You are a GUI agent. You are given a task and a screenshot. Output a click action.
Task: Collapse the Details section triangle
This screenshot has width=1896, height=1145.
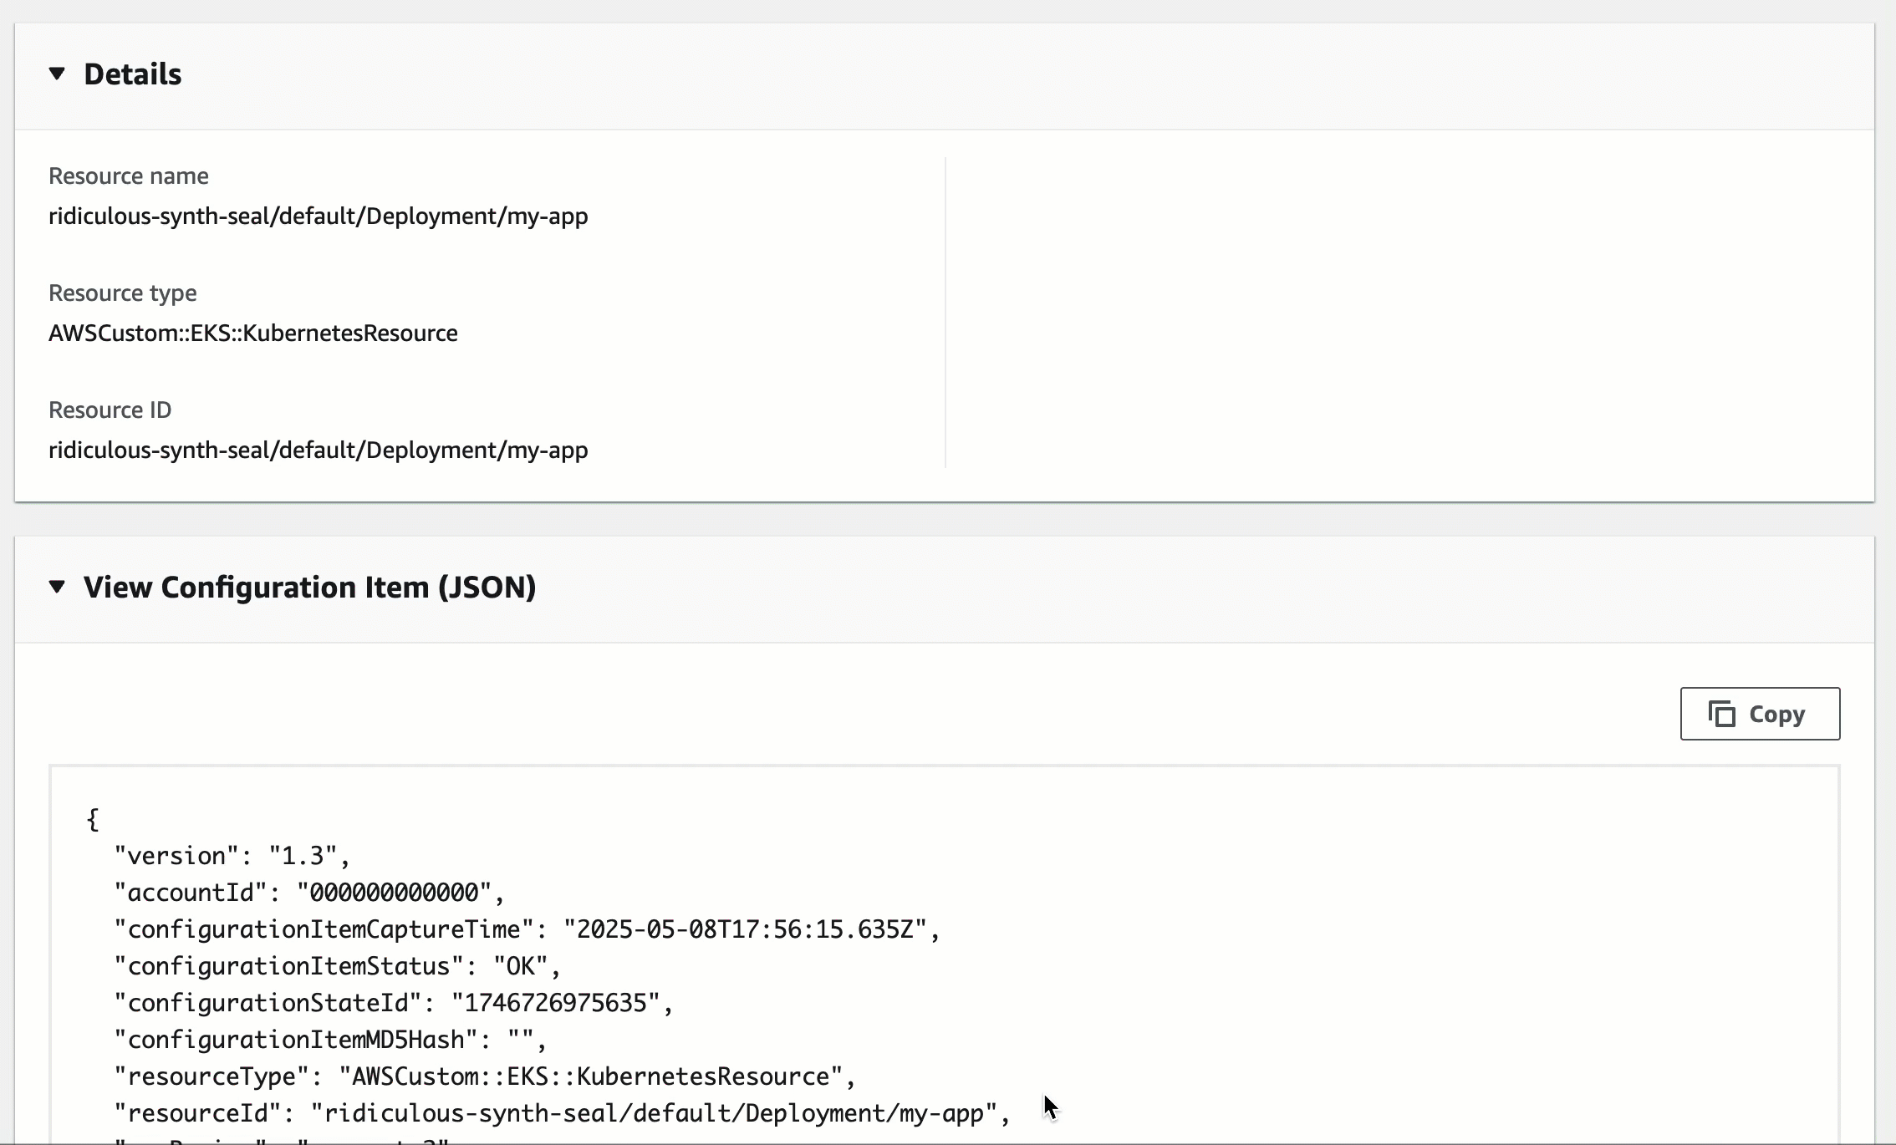click(x=57, y=74)
